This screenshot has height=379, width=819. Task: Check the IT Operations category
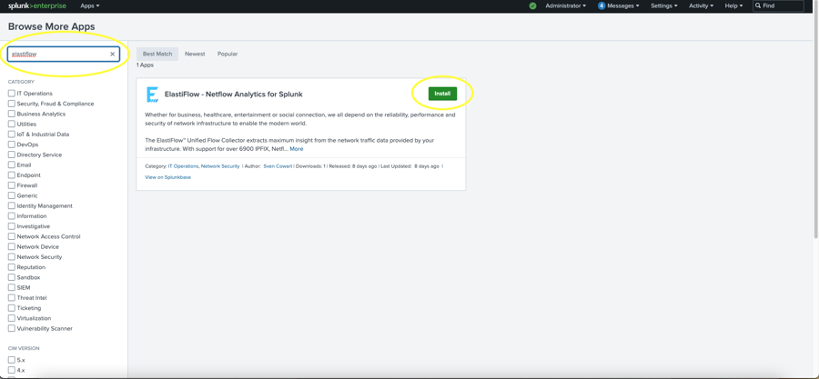tap(12, 94)
